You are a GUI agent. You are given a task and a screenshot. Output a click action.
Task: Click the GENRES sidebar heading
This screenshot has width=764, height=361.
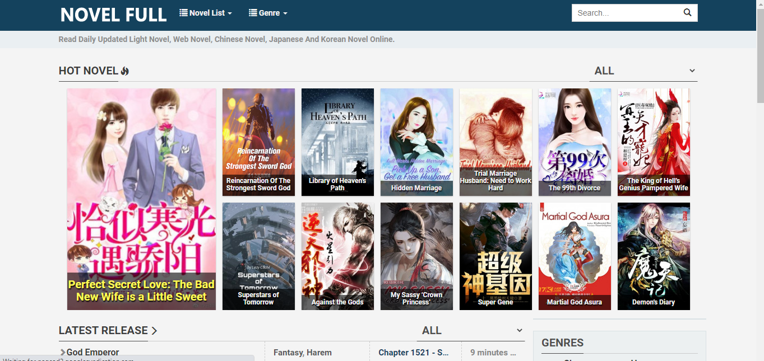pyautogui.click(x=563, y=343)
